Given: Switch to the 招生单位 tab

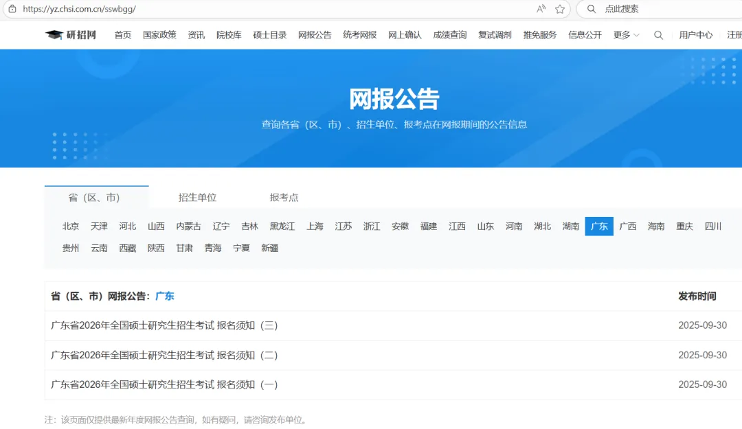Looking at the screenshot, I should pyautogui.click(x=197, y=198).
